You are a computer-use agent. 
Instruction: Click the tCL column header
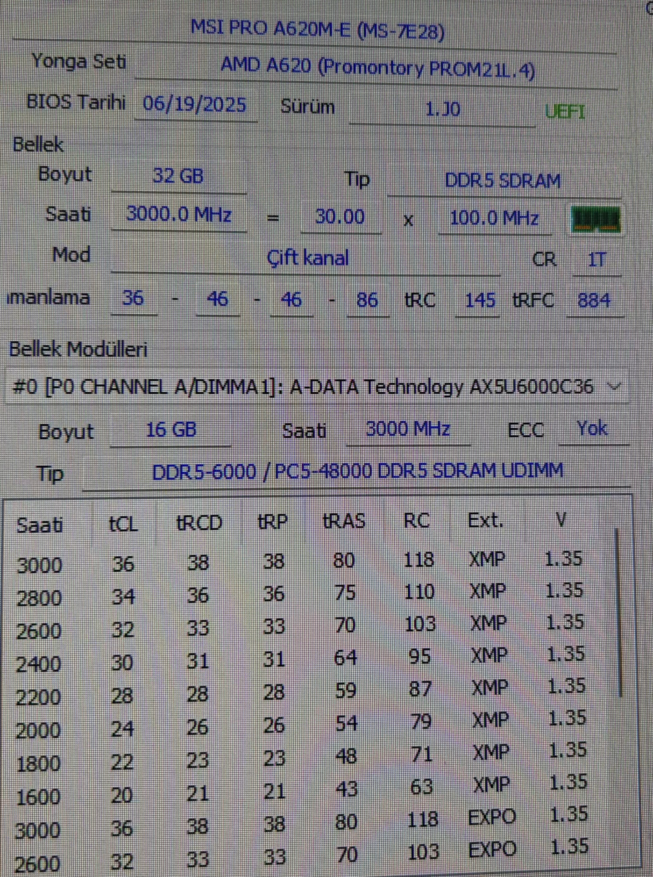click(123, 524)
